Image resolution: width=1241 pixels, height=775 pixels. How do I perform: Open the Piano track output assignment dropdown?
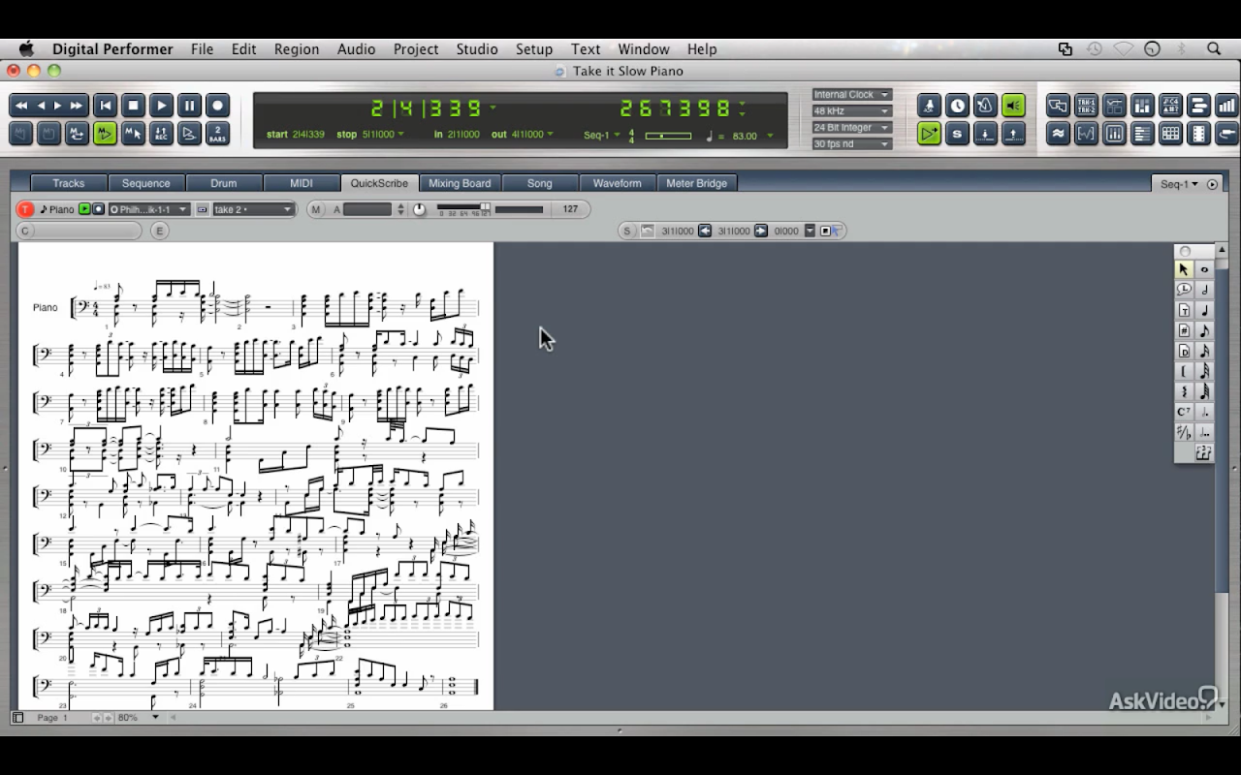pos(147,209)
